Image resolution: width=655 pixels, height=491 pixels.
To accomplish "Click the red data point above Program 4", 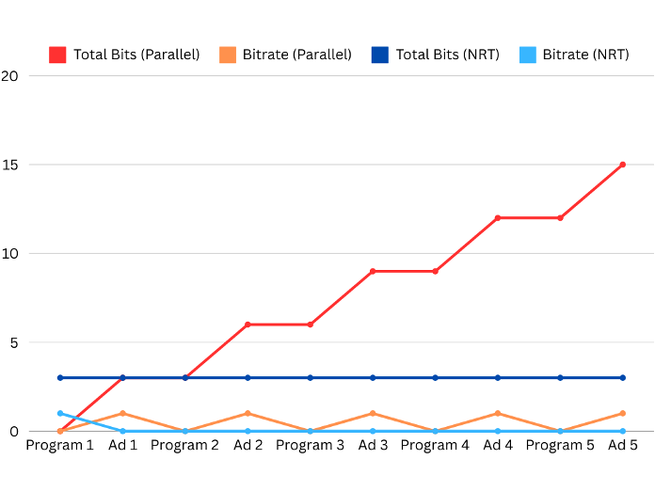I will tap(435, 271).
